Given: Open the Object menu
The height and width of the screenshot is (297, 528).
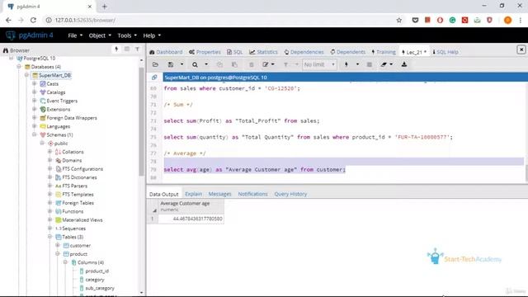Looking at the screenshot, I should pyautogui.click(x=100, y=35).
